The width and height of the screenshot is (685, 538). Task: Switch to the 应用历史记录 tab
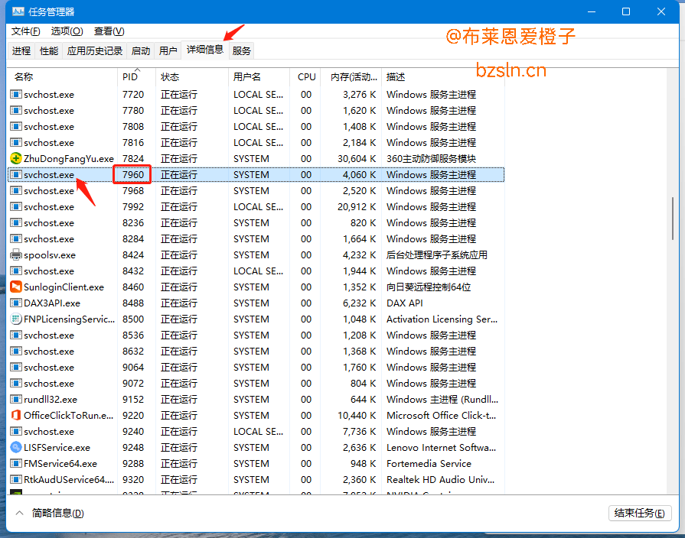pyautogui.click(x=94, y=51)
